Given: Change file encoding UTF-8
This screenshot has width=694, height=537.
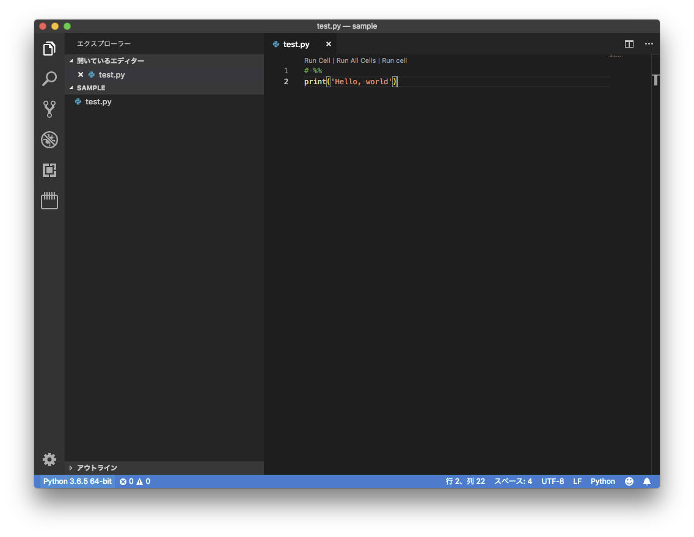Looking at the screenshot, I should pyautogui.click(x=553, y=481).
